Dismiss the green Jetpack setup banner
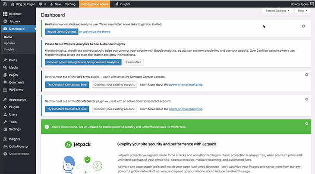315x174 pixels. click(x=307, y=124)
